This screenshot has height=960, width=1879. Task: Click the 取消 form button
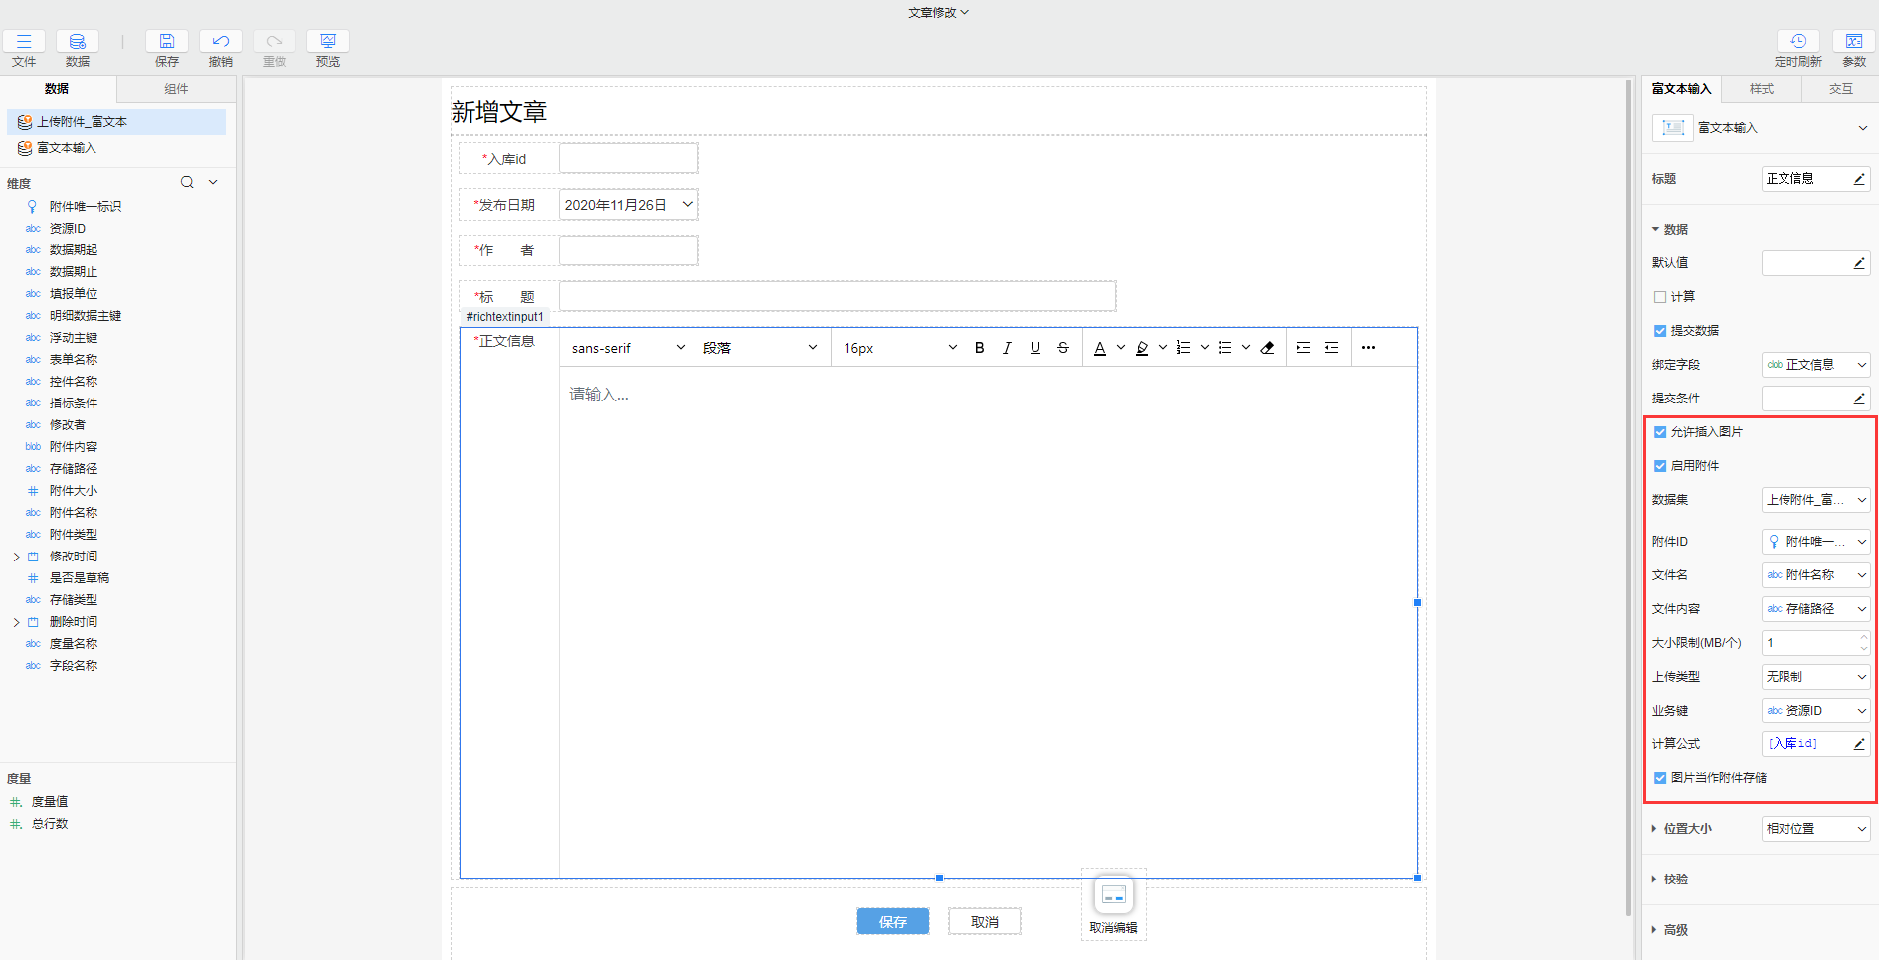coord(984,922)
